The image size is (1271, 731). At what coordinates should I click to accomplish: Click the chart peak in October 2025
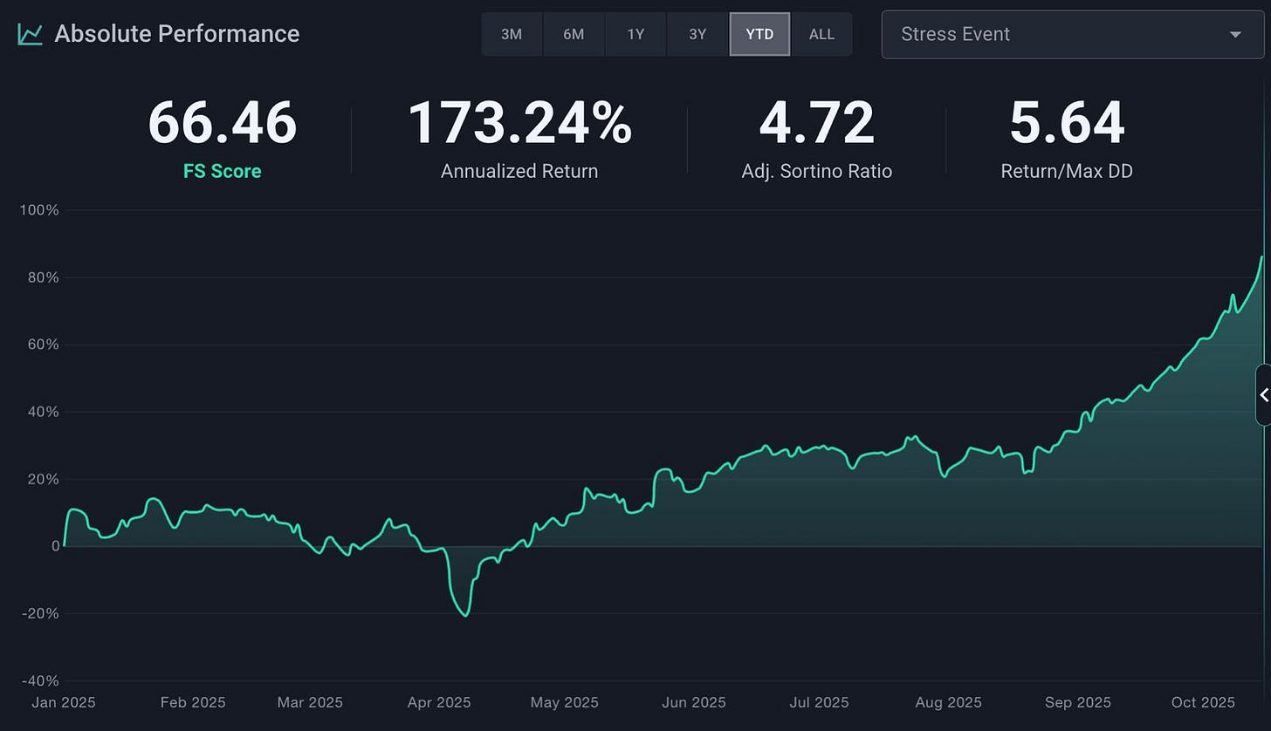point(1262,256)
